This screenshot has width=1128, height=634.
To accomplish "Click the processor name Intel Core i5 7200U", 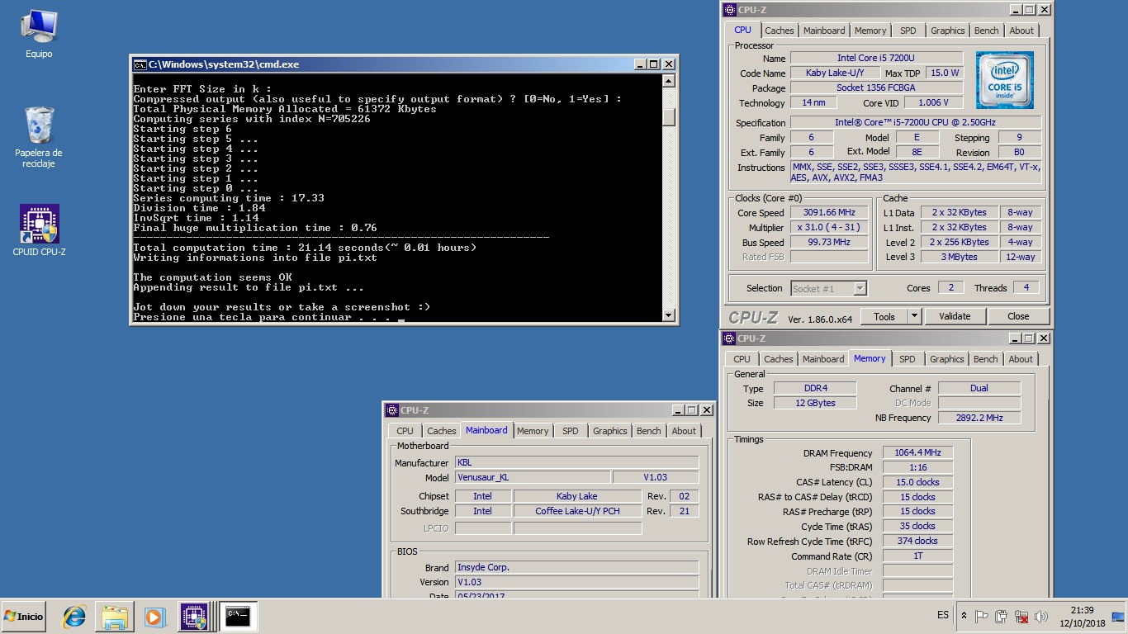I will click(876, 58).
